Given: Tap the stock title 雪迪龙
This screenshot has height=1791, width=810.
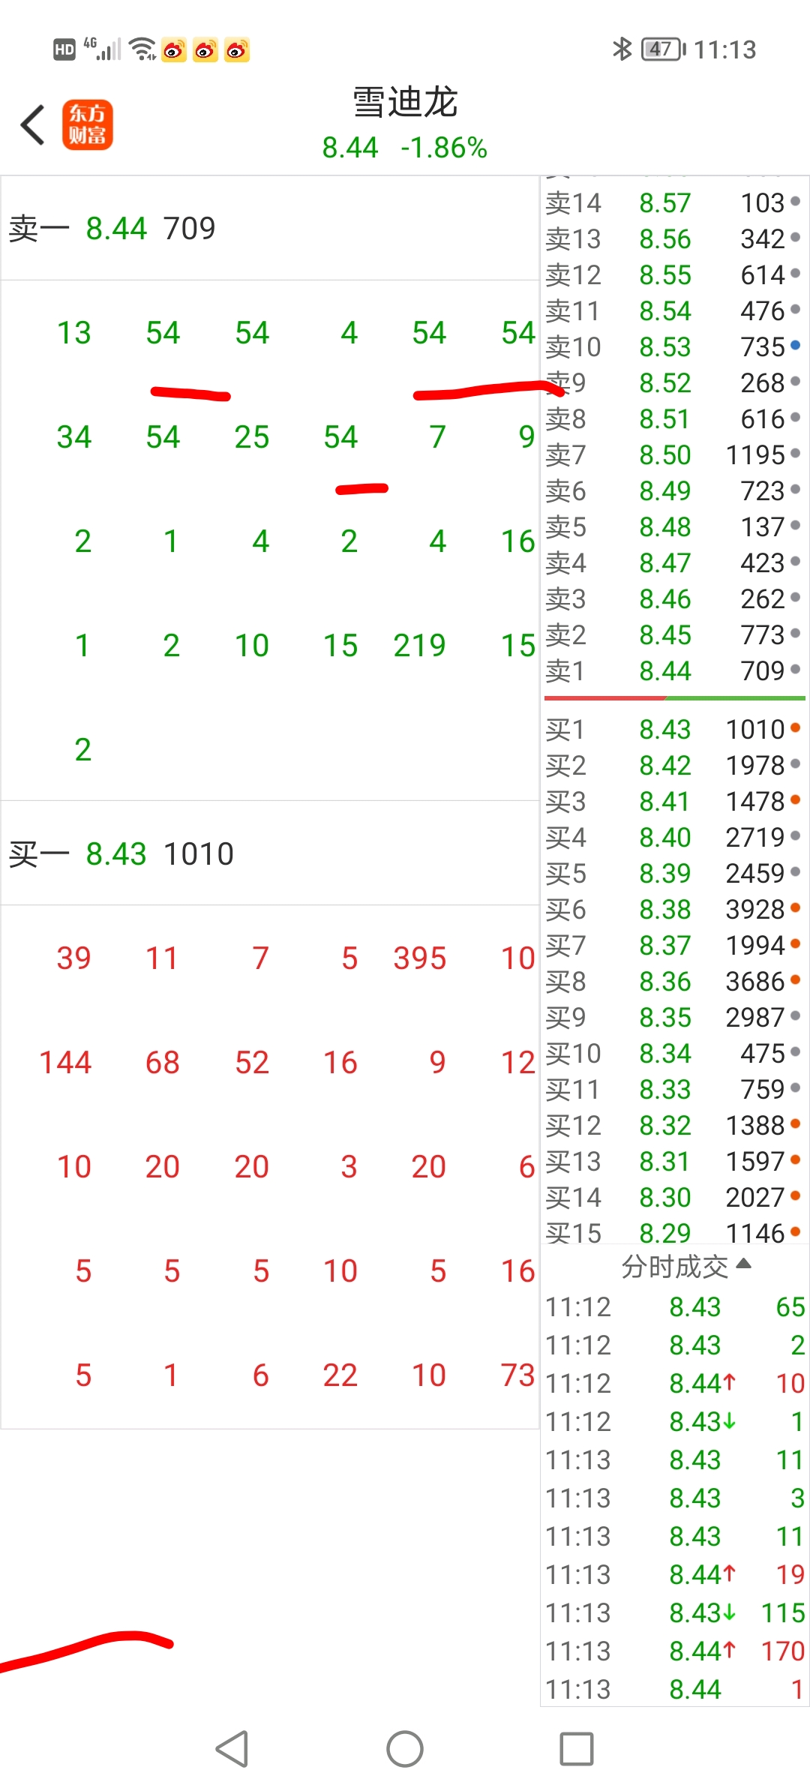Looking at the screenshot, I should click(405, 102).
